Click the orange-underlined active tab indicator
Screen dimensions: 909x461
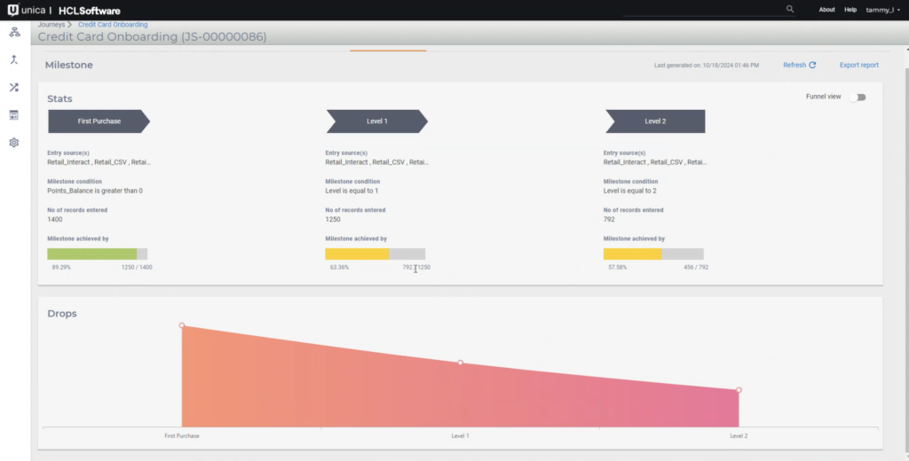pyautogui.click(x=388, y=51)
